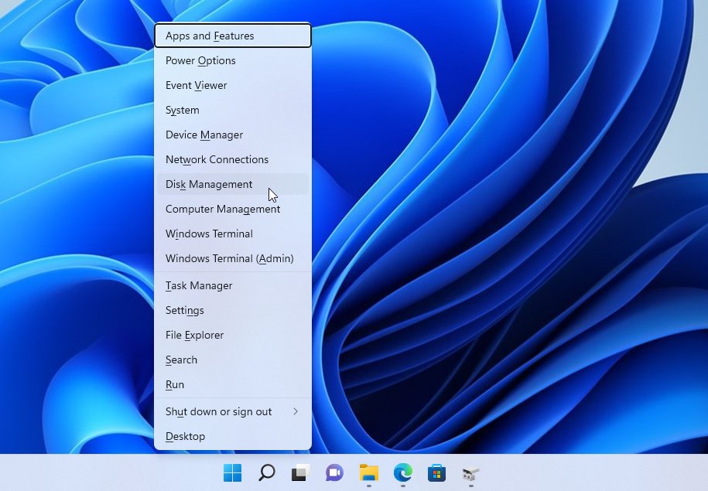Click the last taskbar app icon
Screen dimensions: 708x491
(470, 473)
